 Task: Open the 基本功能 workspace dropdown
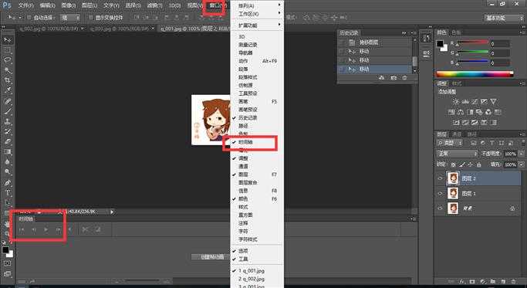point(504,18)
